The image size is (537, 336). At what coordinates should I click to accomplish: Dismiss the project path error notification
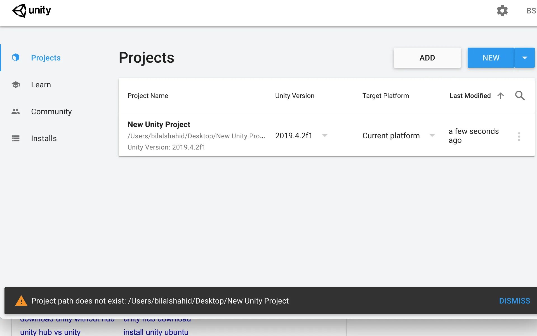click(x=515, y=301)
